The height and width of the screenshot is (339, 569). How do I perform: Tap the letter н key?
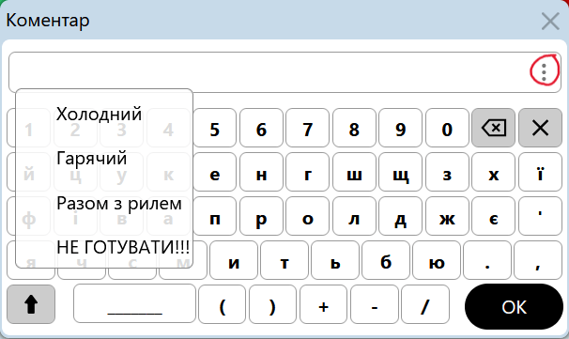pyautogui.click(x=261, y=172)
